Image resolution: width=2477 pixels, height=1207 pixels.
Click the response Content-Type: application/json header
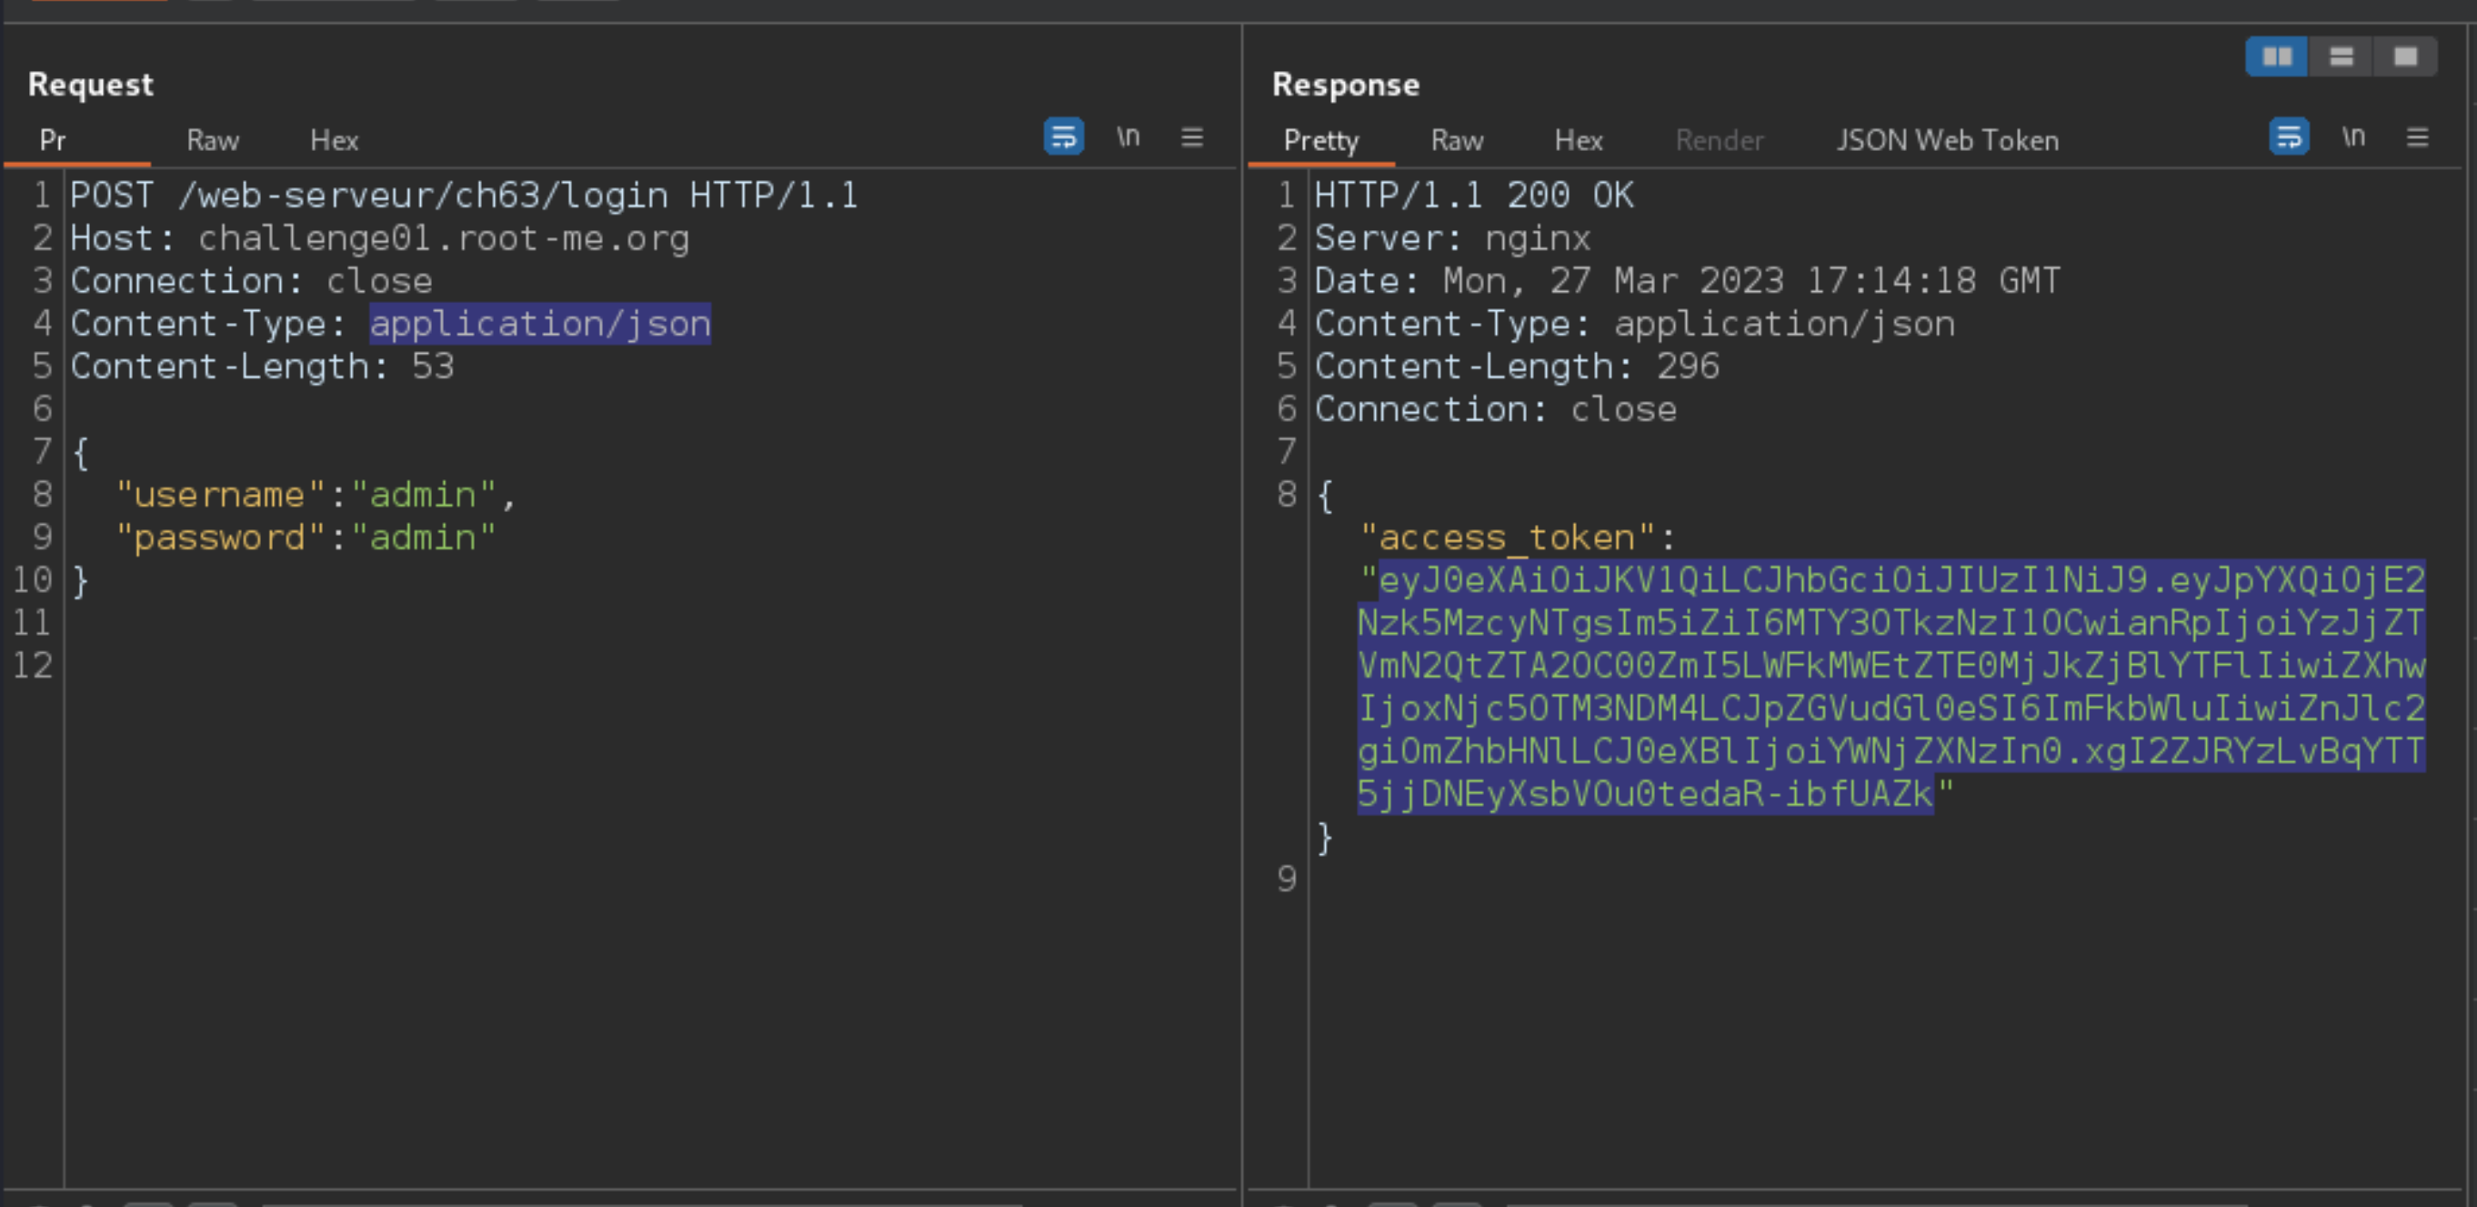1635,323
